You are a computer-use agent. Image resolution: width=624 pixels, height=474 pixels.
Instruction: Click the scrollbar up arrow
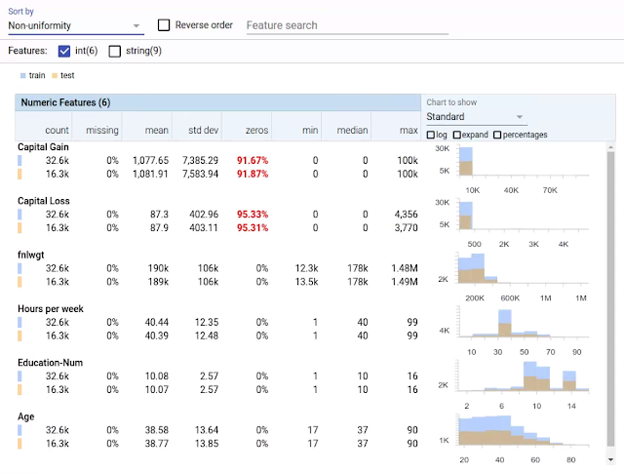tap(611, 147)
